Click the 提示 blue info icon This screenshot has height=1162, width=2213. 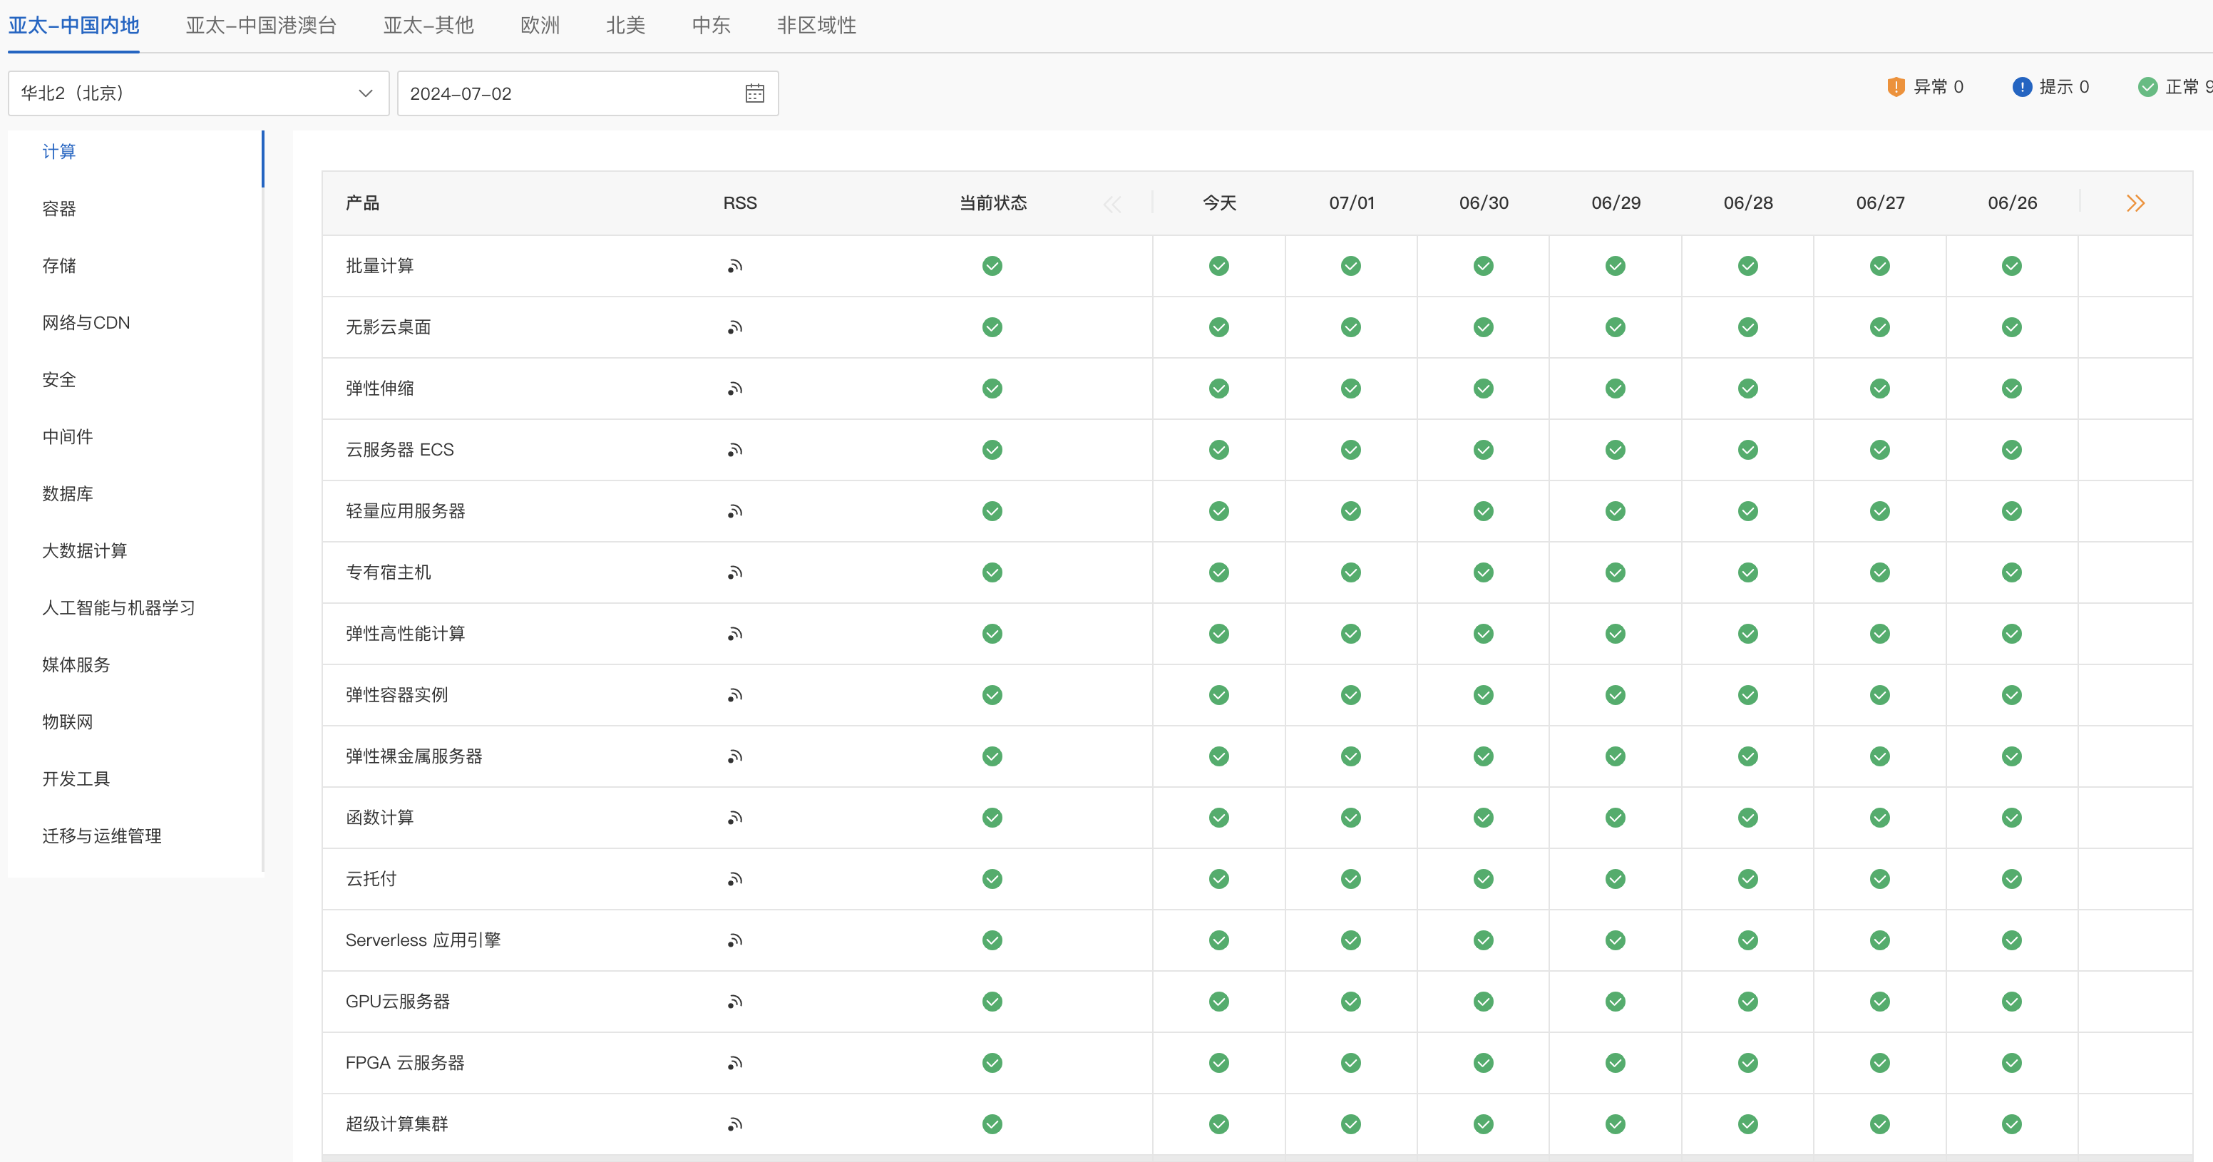(x=2021, y=87)
